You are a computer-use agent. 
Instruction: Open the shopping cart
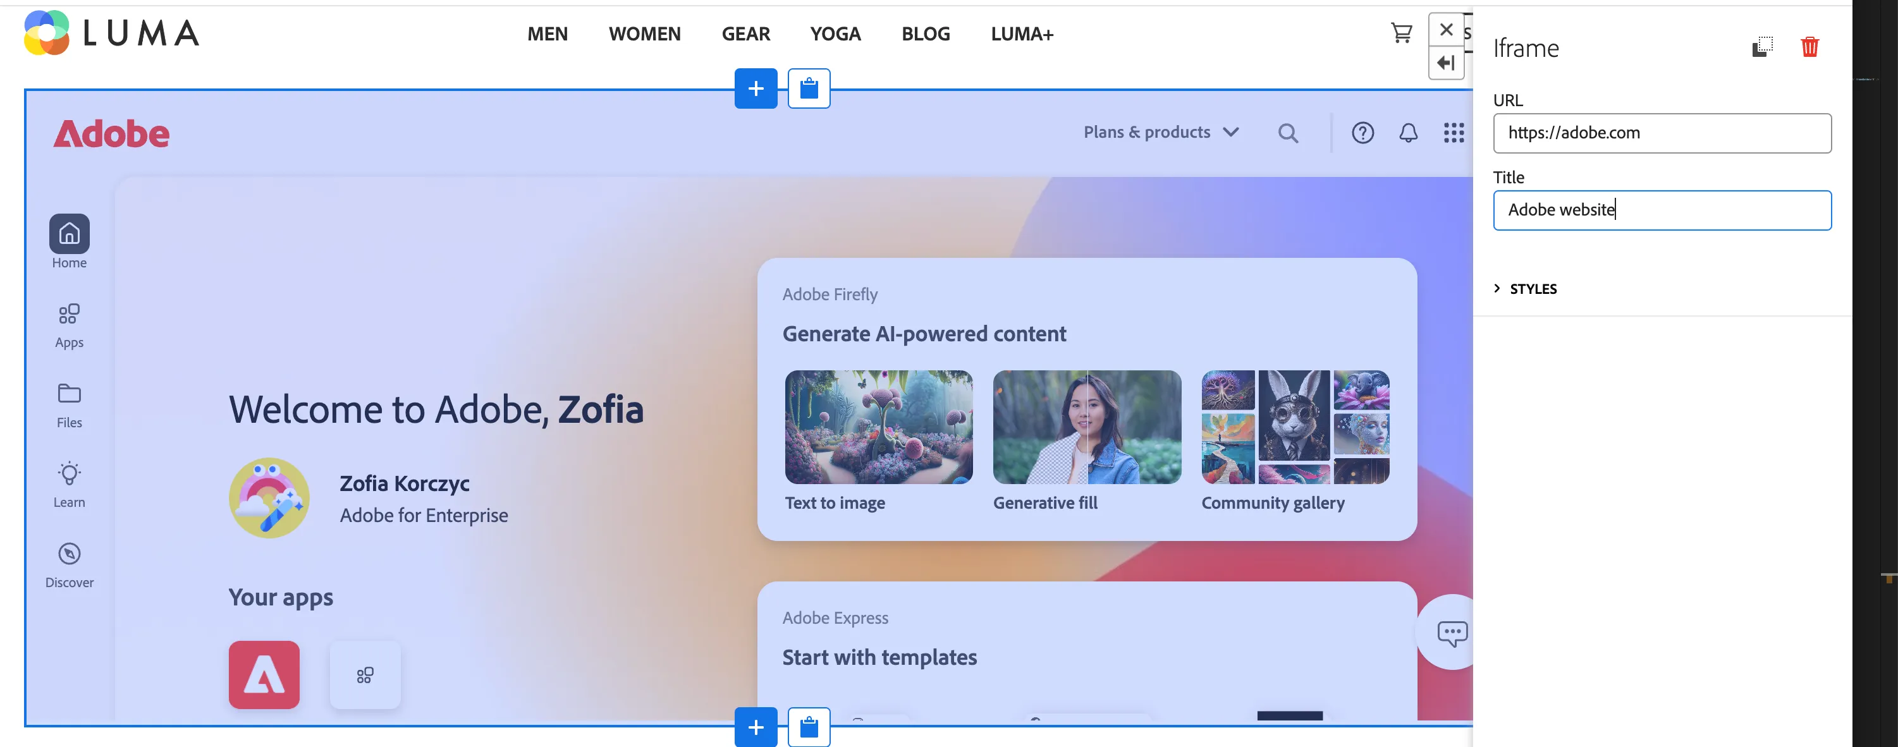(x=1400, y=33)
